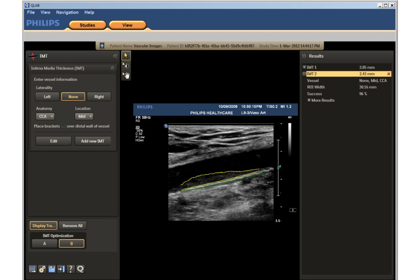Screen dimensions: 420x280
Task: Open the File menu
Action: (31, 12)
